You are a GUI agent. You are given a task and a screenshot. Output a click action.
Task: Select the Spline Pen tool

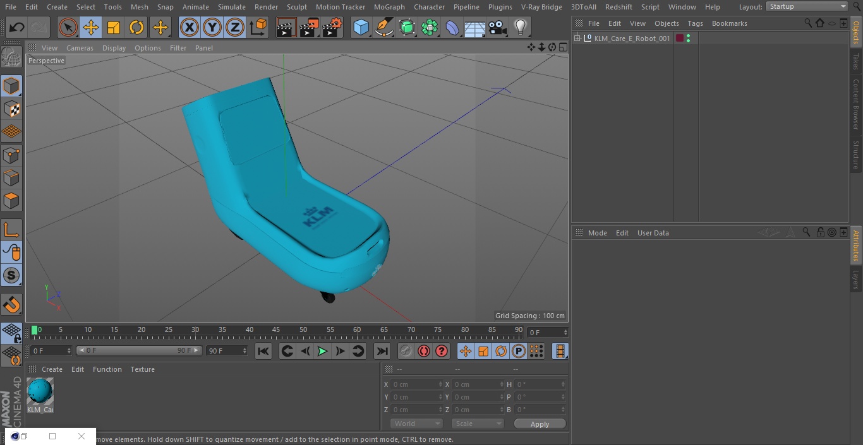click(x=383, y=28)
